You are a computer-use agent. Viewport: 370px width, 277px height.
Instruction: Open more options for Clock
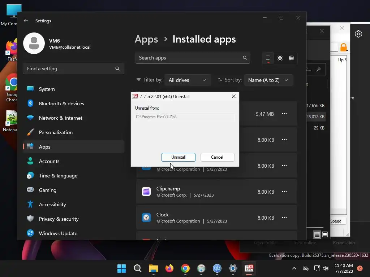[284, 217]
